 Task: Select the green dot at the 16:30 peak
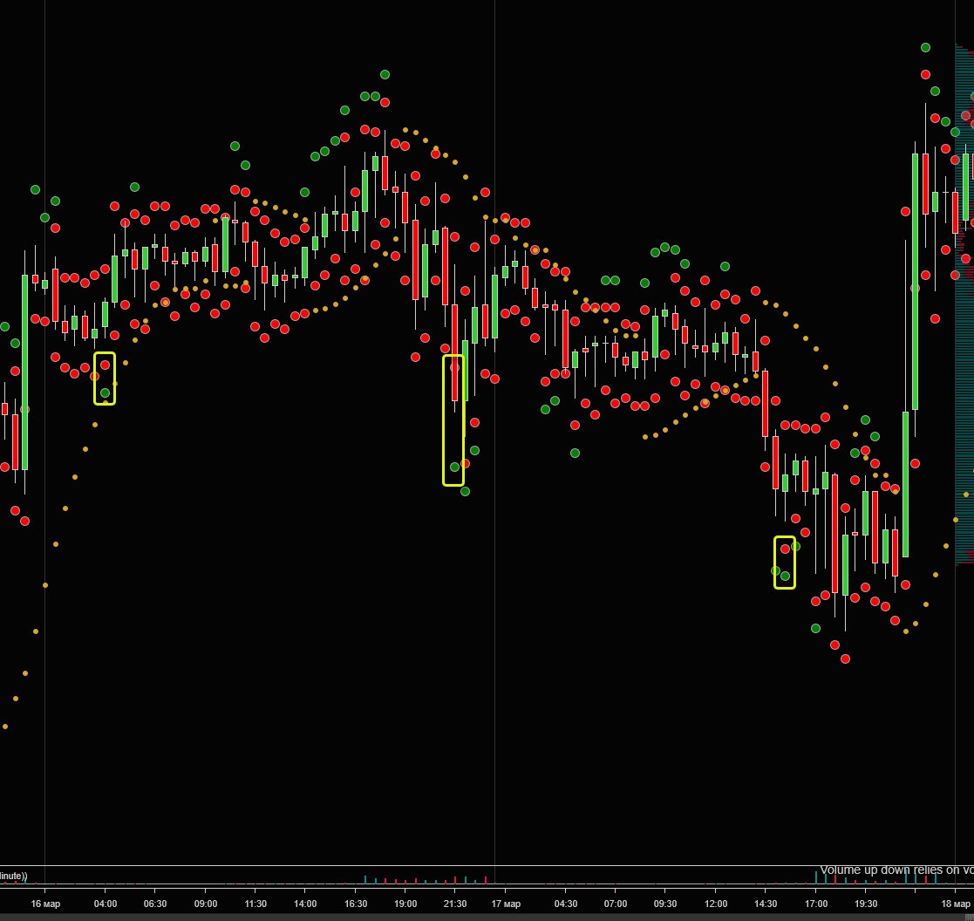point(385,75)
